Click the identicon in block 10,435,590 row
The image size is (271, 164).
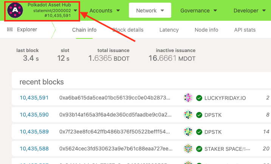(x=188, y=115)
